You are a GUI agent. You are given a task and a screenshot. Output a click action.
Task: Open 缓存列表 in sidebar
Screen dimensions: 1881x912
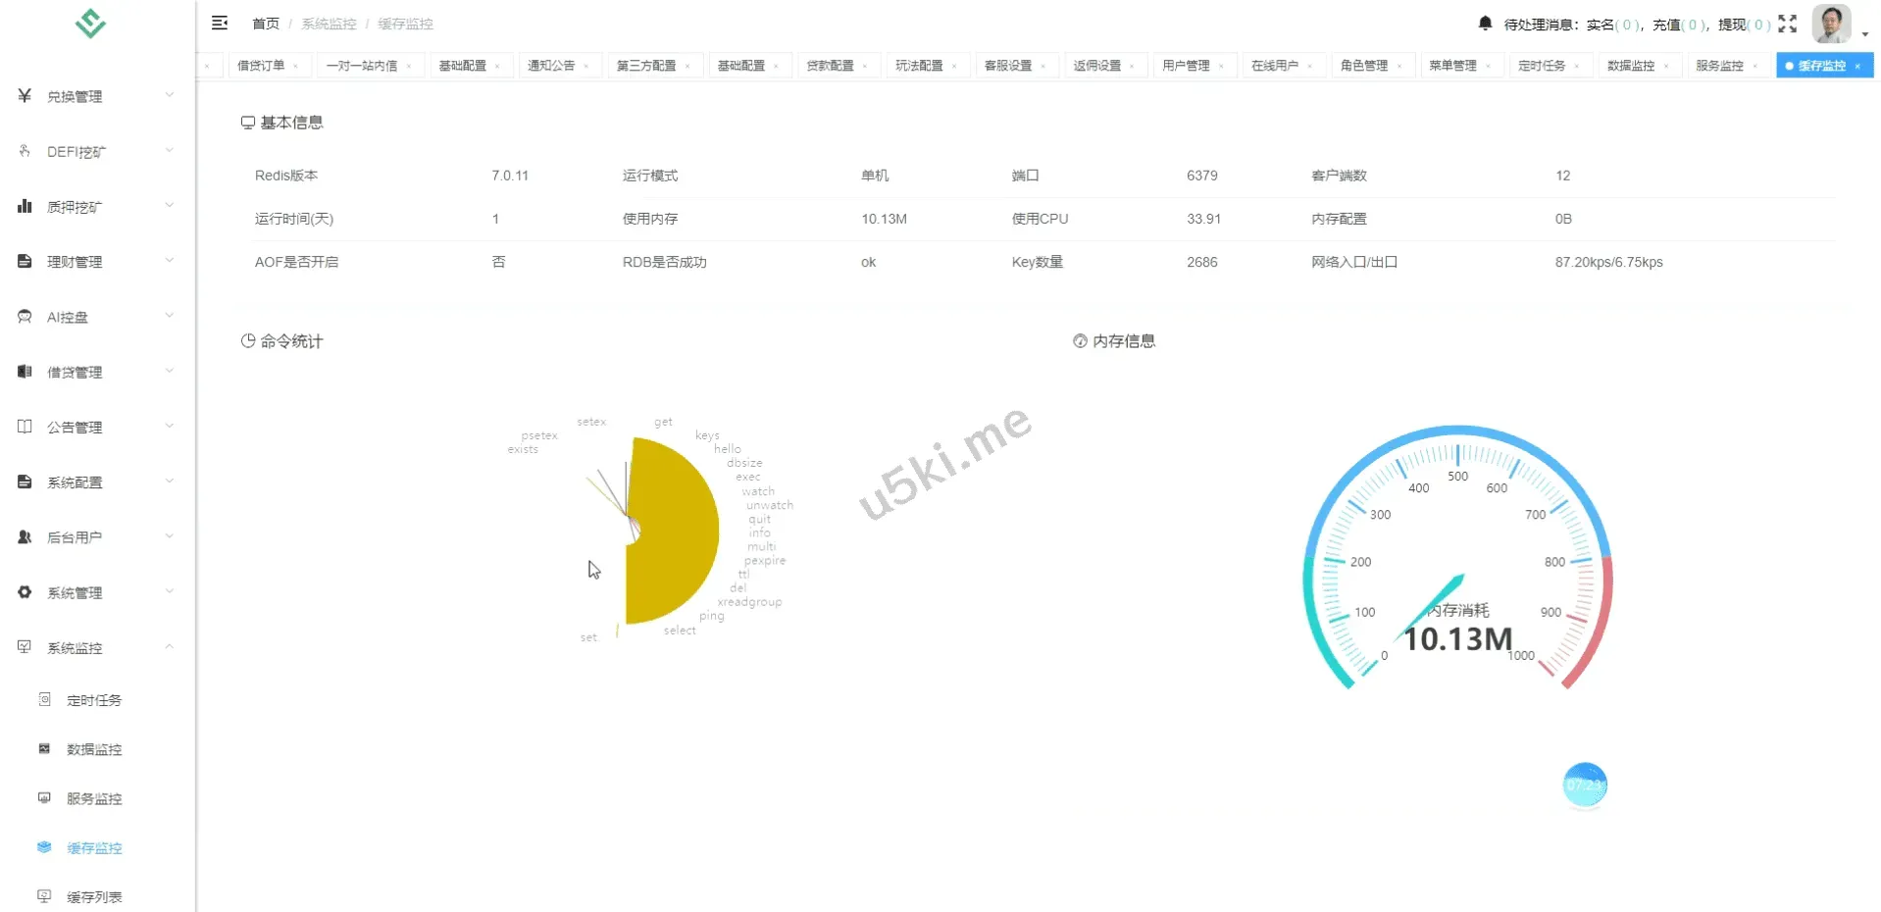94,896
